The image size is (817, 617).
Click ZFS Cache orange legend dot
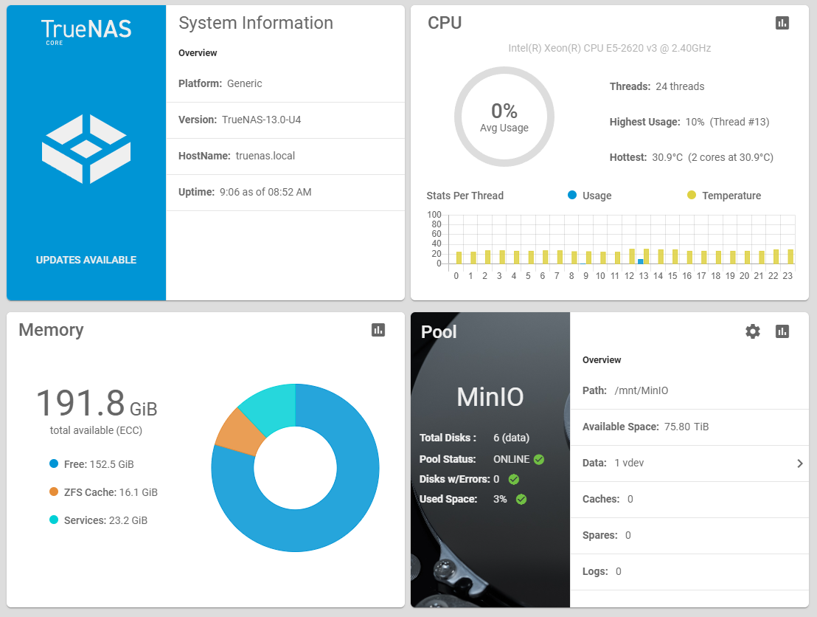[x=54, y=492]
